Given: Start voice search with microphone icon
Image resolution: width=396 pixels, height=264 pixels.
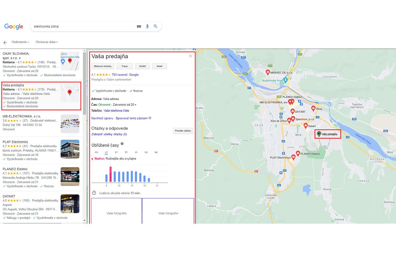Looking at the screenshot, I should 147,26.
